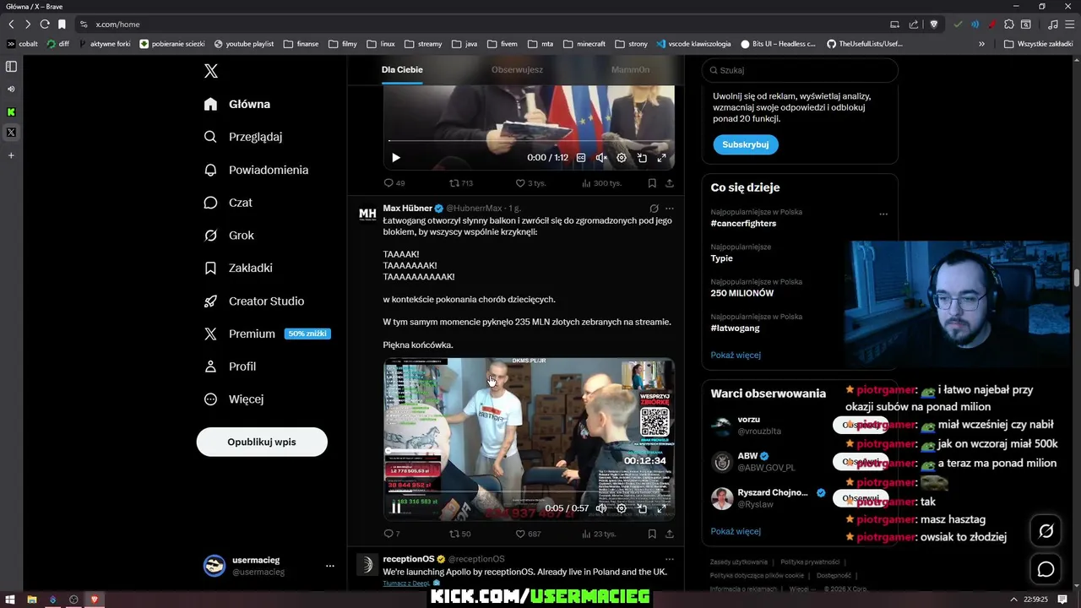Open more options on receptionOS post
The height and width of the screenshot is (608, 1081).
(670, 559)
